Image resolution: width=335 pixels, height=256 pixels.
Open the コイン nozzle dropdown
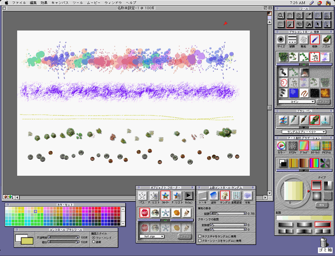click(296, 102)
